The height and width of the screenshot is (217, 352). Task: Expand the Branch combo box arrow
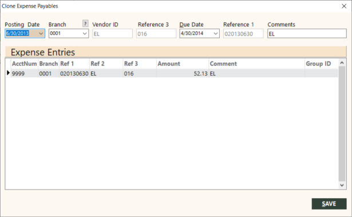pos(85,33)
